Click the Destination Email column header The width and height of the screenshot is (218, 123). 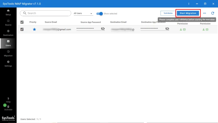[x=118, y=22]
